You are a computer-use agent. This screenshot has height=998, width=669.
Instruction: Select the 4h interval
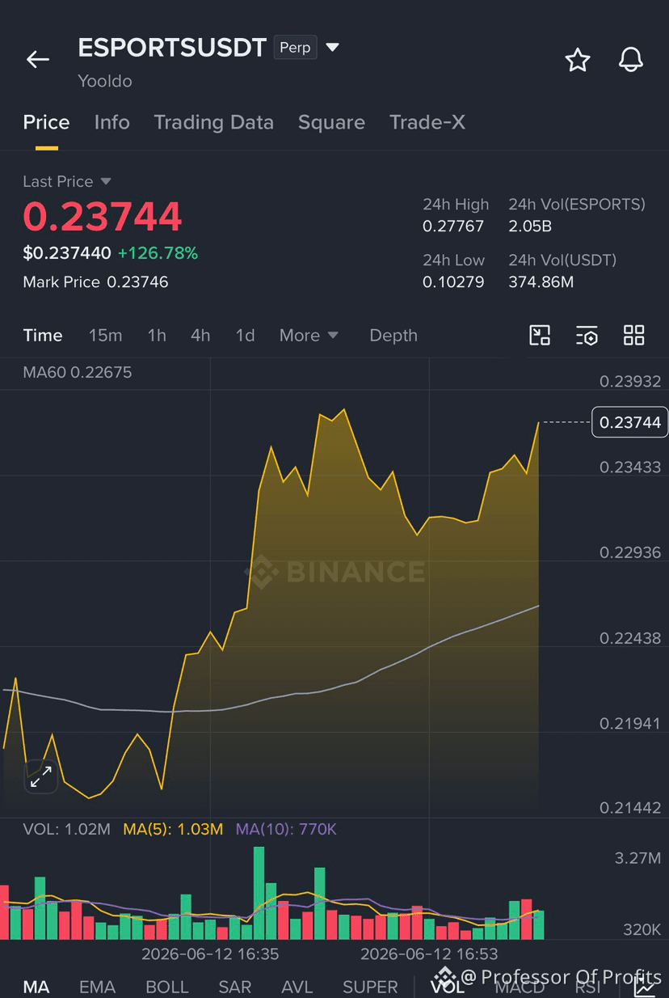tap(200, 336)
